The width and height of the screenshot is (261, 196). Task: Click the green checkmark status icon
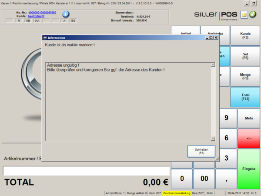(253, 15)
